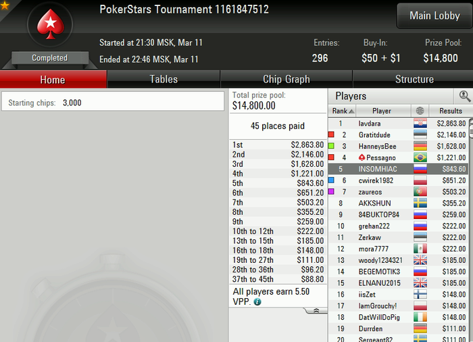Click Brazil flag next to Pessagno
The height and width of the screenshot is (342, 473).
(x=420, y=157)
